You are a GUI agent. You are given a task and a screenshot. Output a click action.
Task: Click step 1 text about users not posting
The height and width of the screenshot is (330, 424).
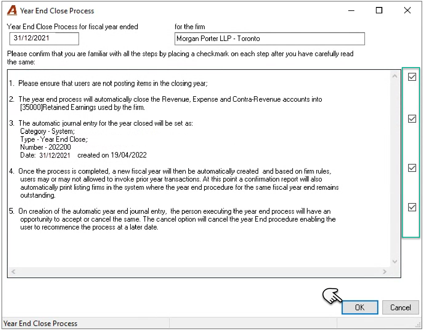pyautogui.click(x=113, y=83)
